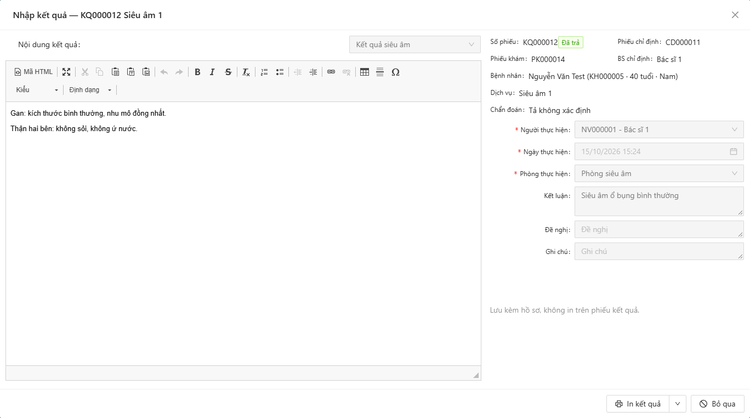Click the Đã trả status tag

[571, 42]
